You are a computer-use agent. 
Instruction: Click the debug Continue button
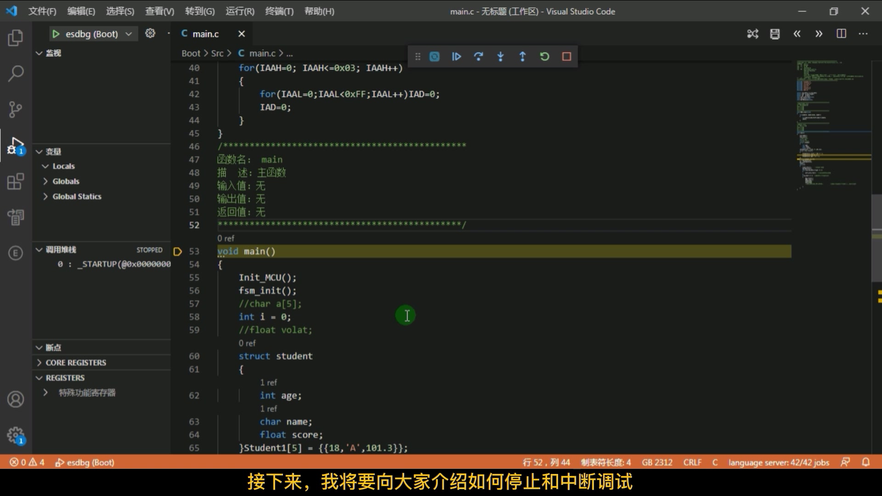456,56
